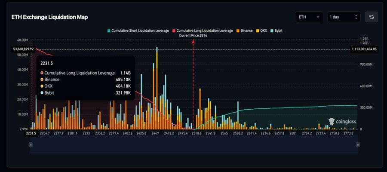Click the 2402.6 x-axis price label

(x=128, y=133)
